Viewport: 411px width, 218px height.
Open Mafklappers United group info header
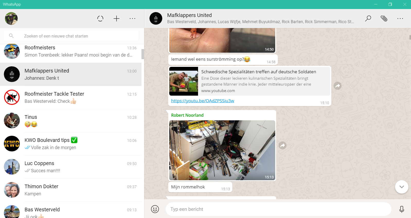pos(257,18)
